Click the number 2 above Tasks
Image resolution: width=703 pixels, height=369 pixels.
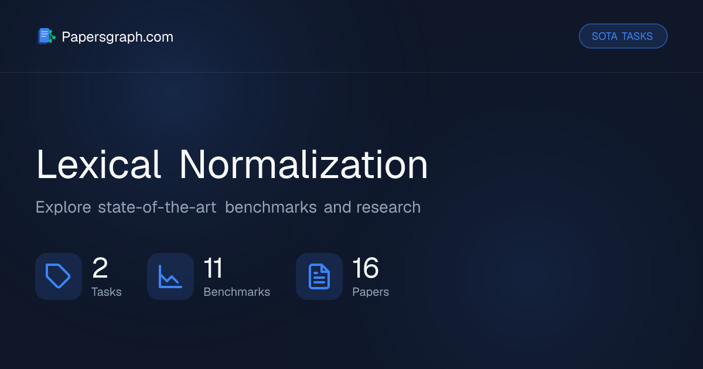(x=100, y=268)
